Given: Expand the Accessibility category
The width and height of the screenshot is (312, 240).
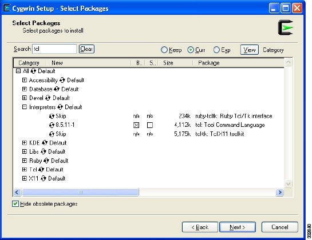Looking at the screenshot, I should pos(24,80).
